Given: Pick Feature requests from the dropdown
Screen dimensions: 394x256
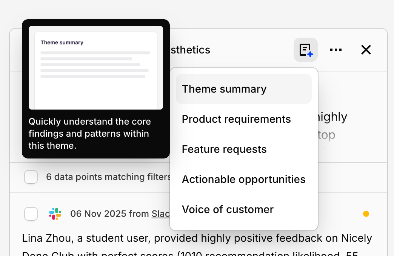Looking at the screenshot, I should tap(224, 149).
